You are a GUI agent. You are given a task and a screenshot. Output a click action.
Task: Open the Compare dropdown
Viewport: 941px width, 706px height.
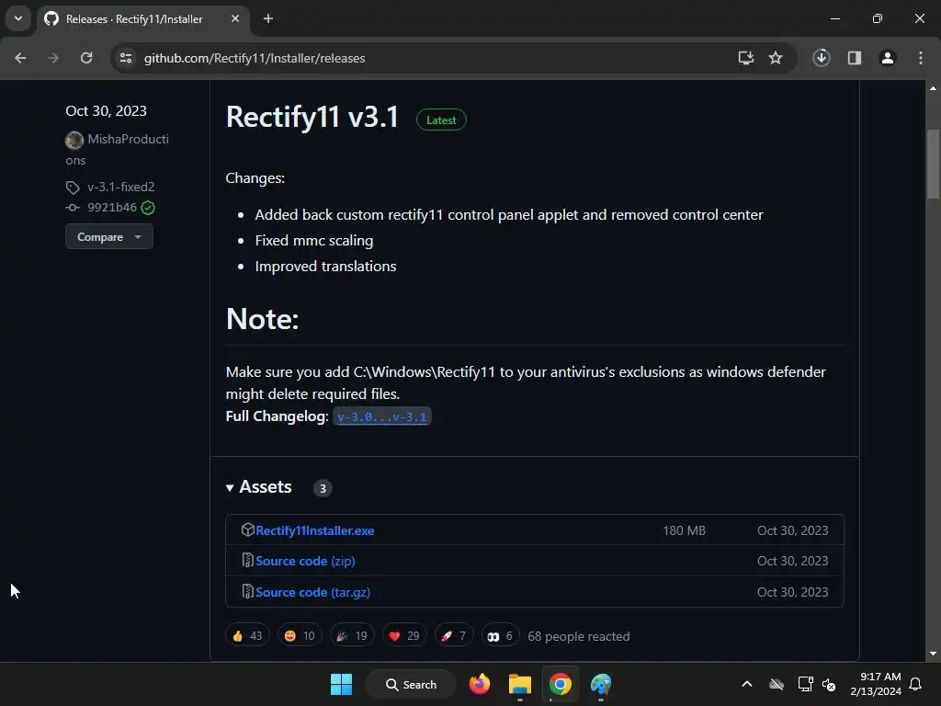pos(109,236)
